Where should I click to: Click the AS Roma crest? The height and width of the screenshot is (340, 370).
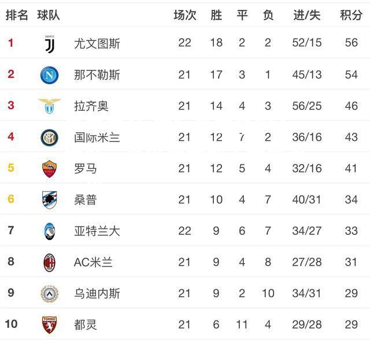pos(49,169)
